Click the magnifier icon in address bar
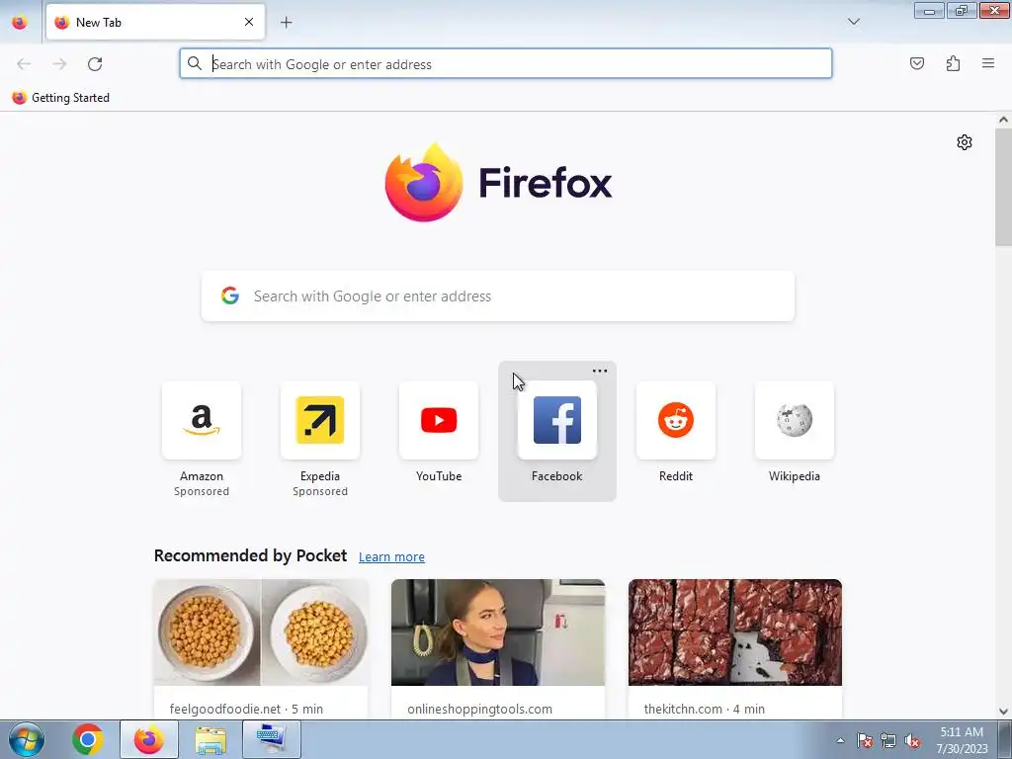The height and width of the screenshot is (759, 1012). (x=195, y=63)
